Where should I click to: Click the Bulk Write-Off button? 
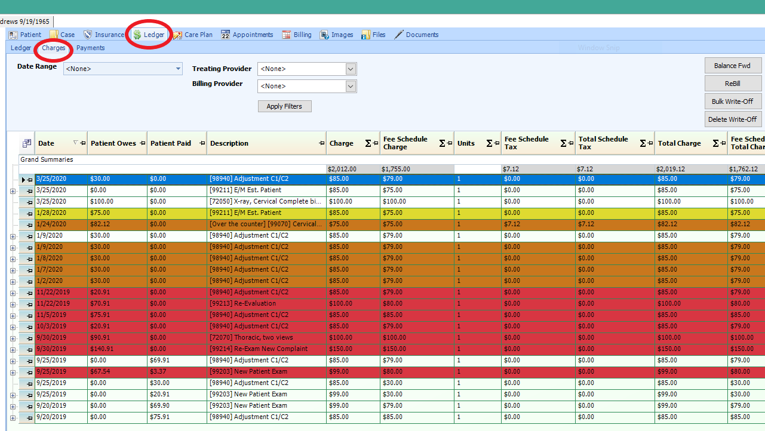tap(733, 101)
